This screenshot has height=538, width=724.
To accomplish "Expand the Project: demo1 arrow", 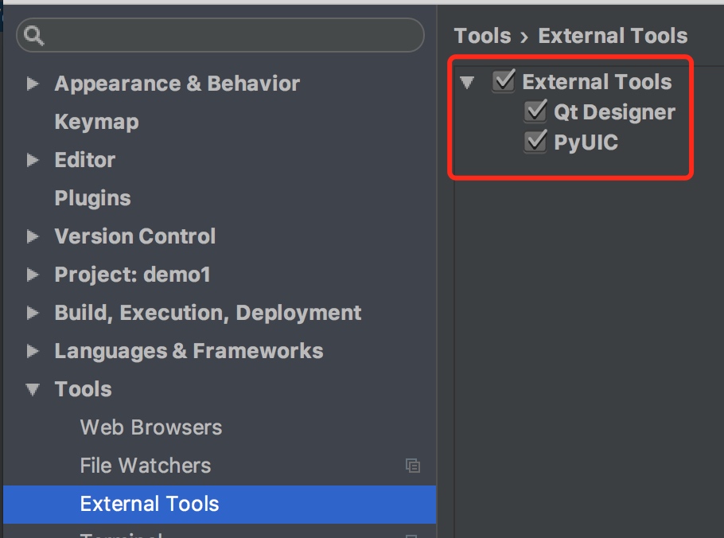I will 33,275.
